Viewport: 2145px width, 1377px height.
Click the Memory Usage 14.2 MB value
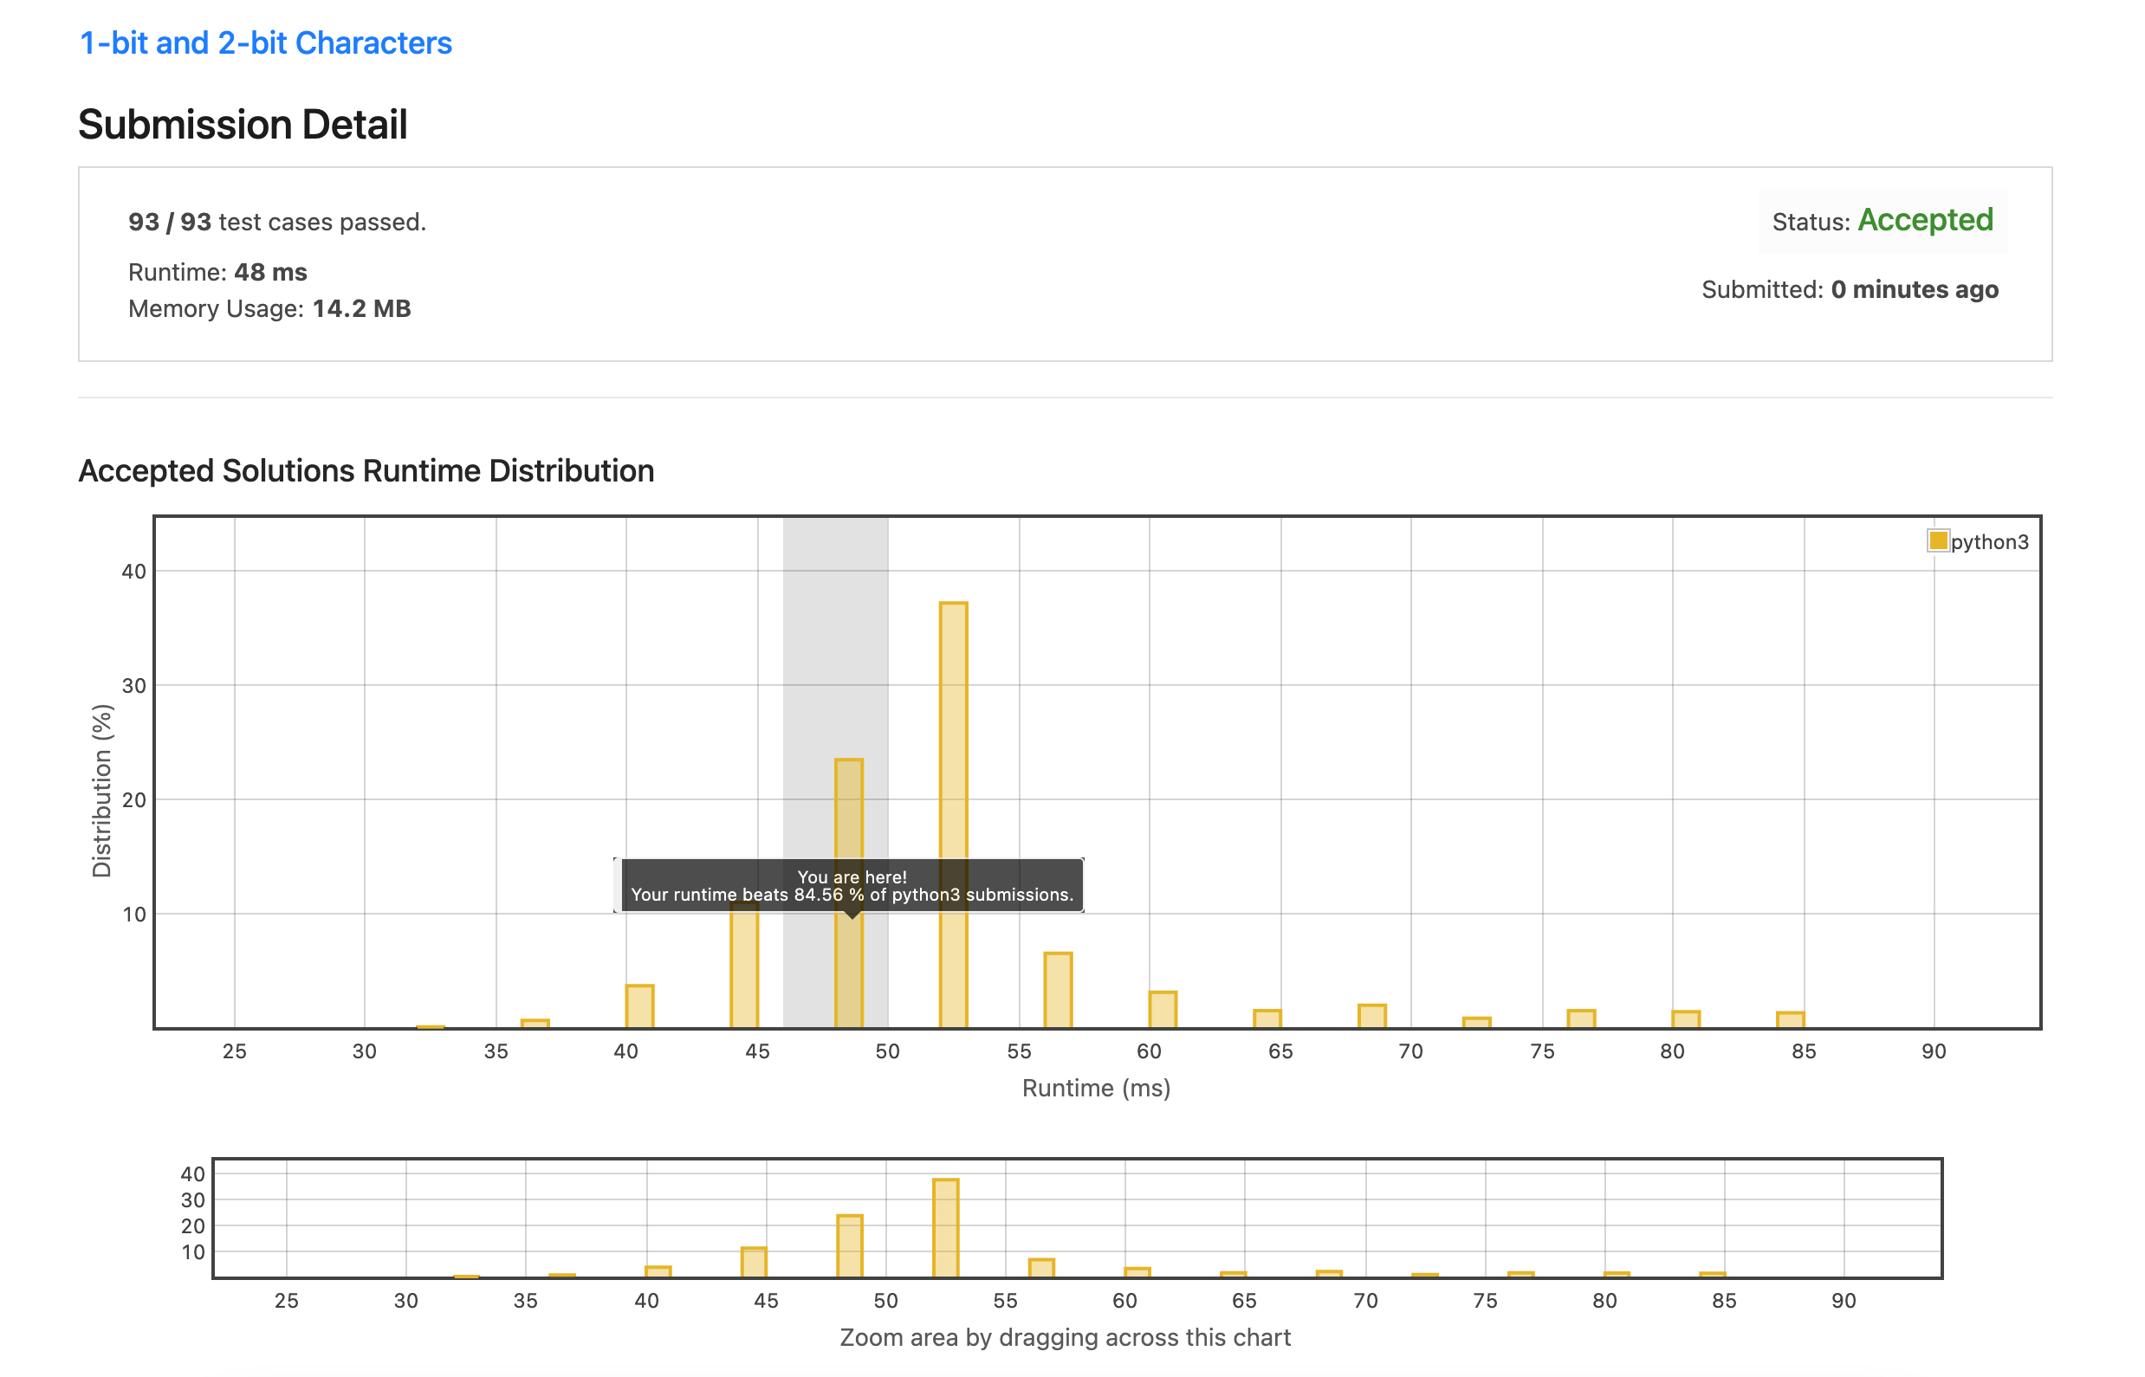pyautogui.click(x=361, y=308)
